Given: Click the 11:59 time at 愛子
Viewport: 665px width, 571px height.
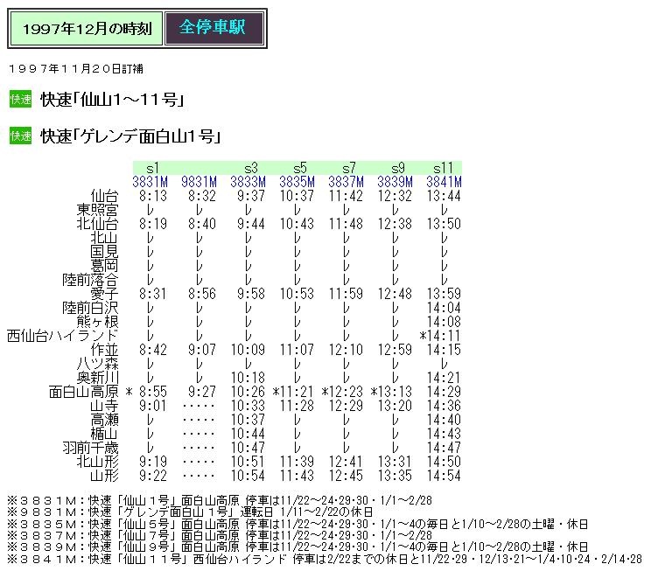Looking at the screenshot, I should click(x=346, y=294).
